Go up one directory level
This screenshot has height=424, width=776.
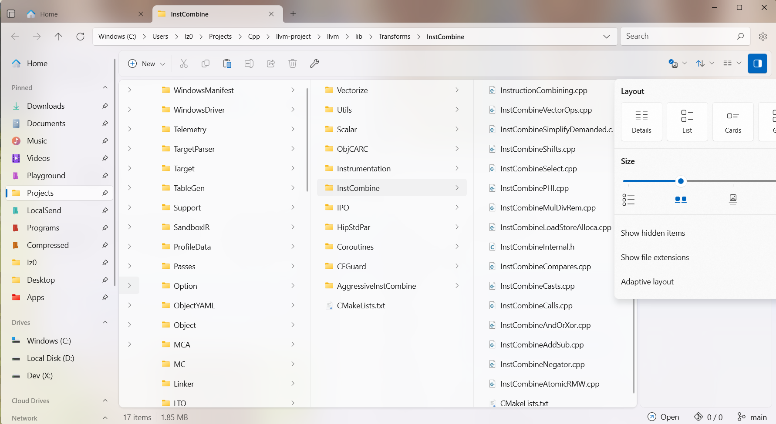(x=58, y=37)
